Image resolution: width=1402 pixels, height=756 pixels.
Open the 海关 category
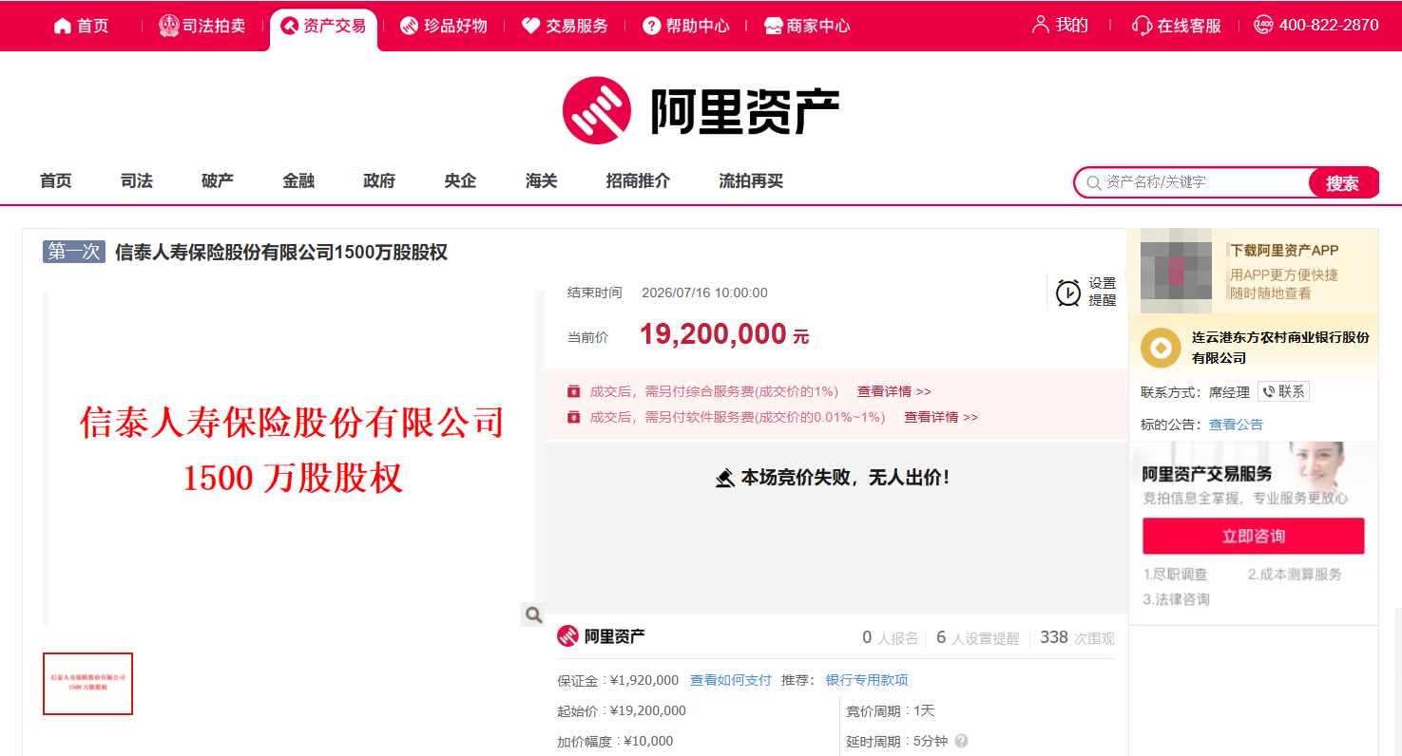[x=542, y=180]
